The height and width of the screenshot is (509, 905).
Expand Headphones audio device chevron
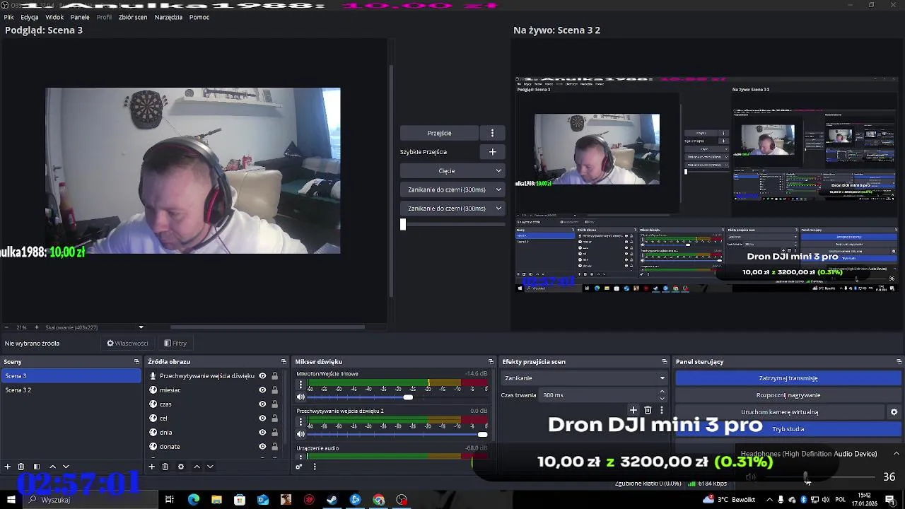tap(897, 454)
